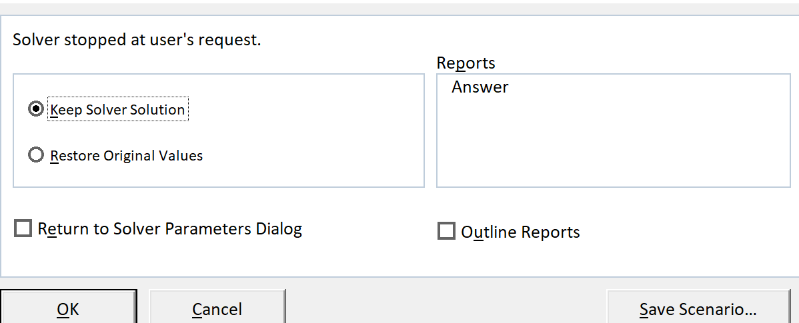This screenshot has height=323, width=799.
Task: Click the Restore Original Values label text
Action: (x=127, y=156)
